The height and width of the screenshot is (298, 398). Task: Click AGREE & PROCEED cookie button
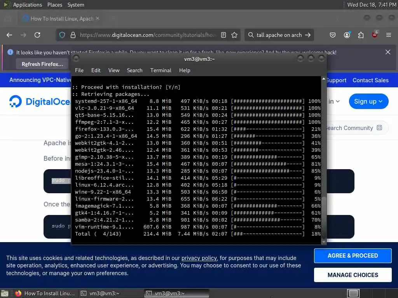coord(353,256)
